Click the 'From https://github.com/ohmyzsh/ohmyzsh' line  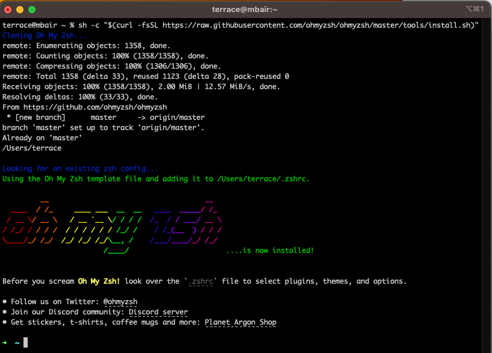[85, 107]
